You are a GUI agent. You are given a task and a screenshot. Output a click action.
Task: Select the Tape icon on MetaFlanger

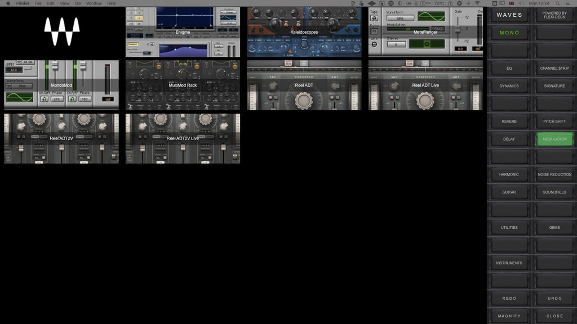tap(374, 17)
